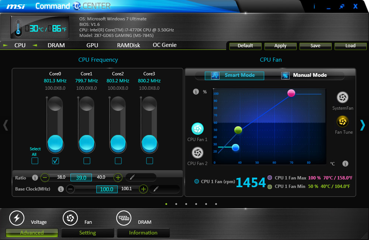Uncheck the Core0 checkbox
Image resolution: width=369 pixels, height=240 pixels.
click(55, 161)
